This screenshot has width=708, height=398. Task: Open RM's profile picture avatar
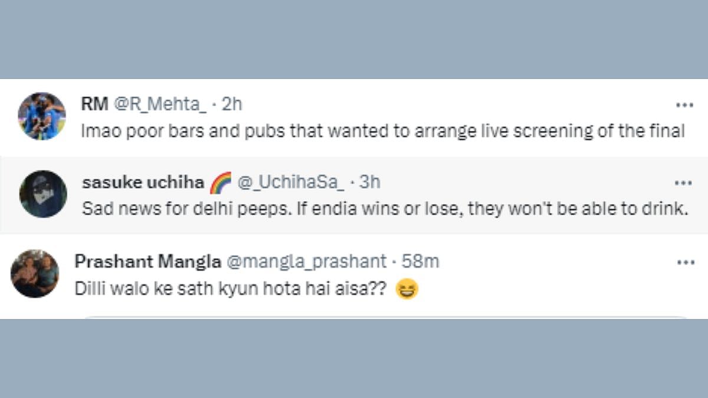tap(41, 116)
